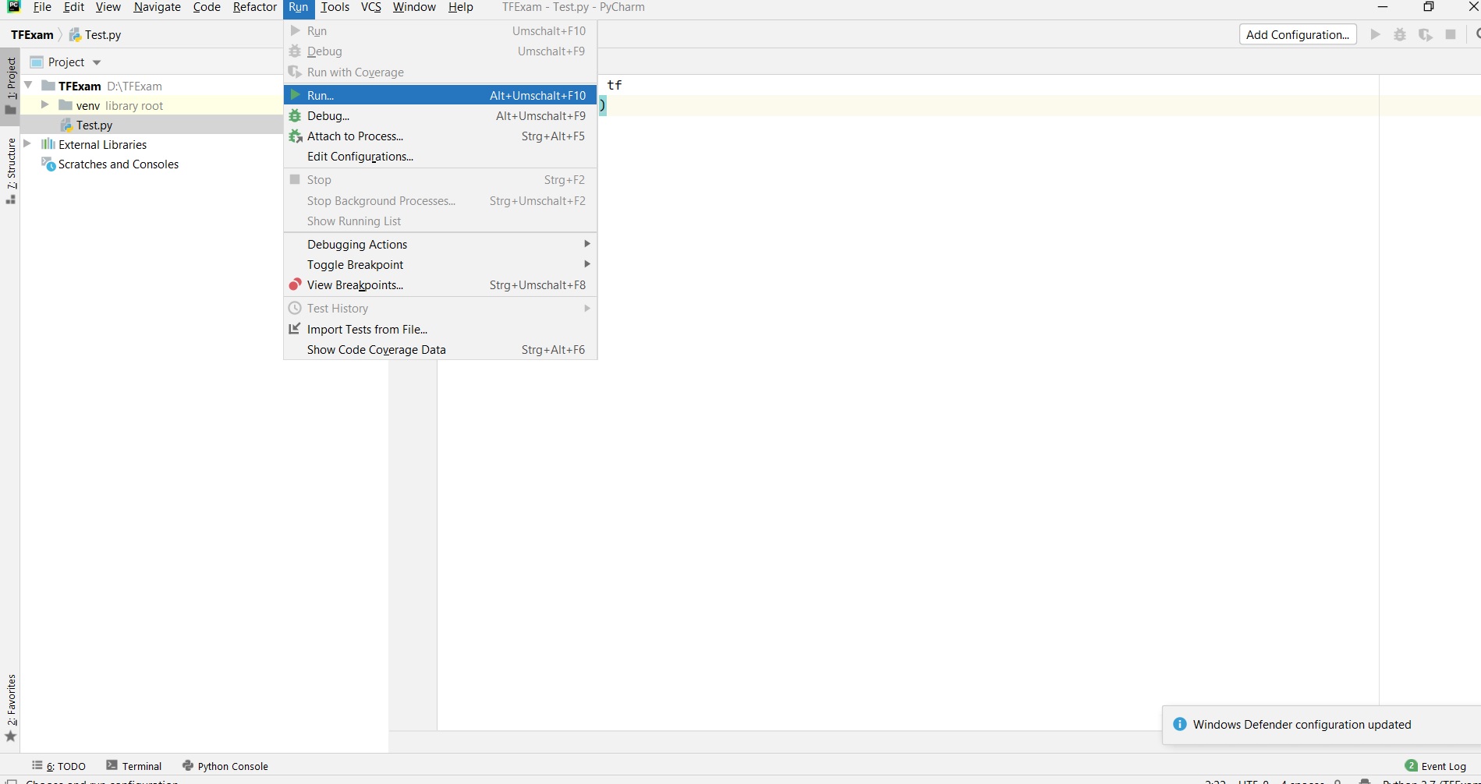This screenshot has width=1481, height=784.
Task: Open the Edit menu
Action: [73, 7]
